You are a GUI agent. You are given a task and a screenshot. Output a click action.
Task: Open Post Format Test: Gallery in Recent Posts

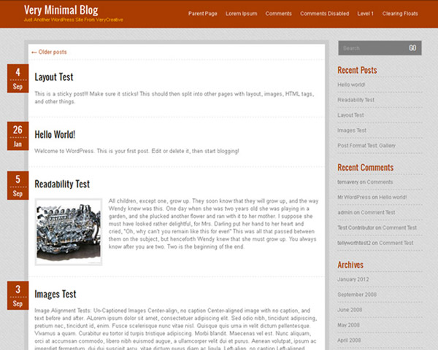366,145
